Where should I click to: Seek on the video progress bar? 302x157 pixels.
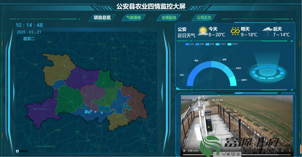pyautogui.click(x=237, y=154)
